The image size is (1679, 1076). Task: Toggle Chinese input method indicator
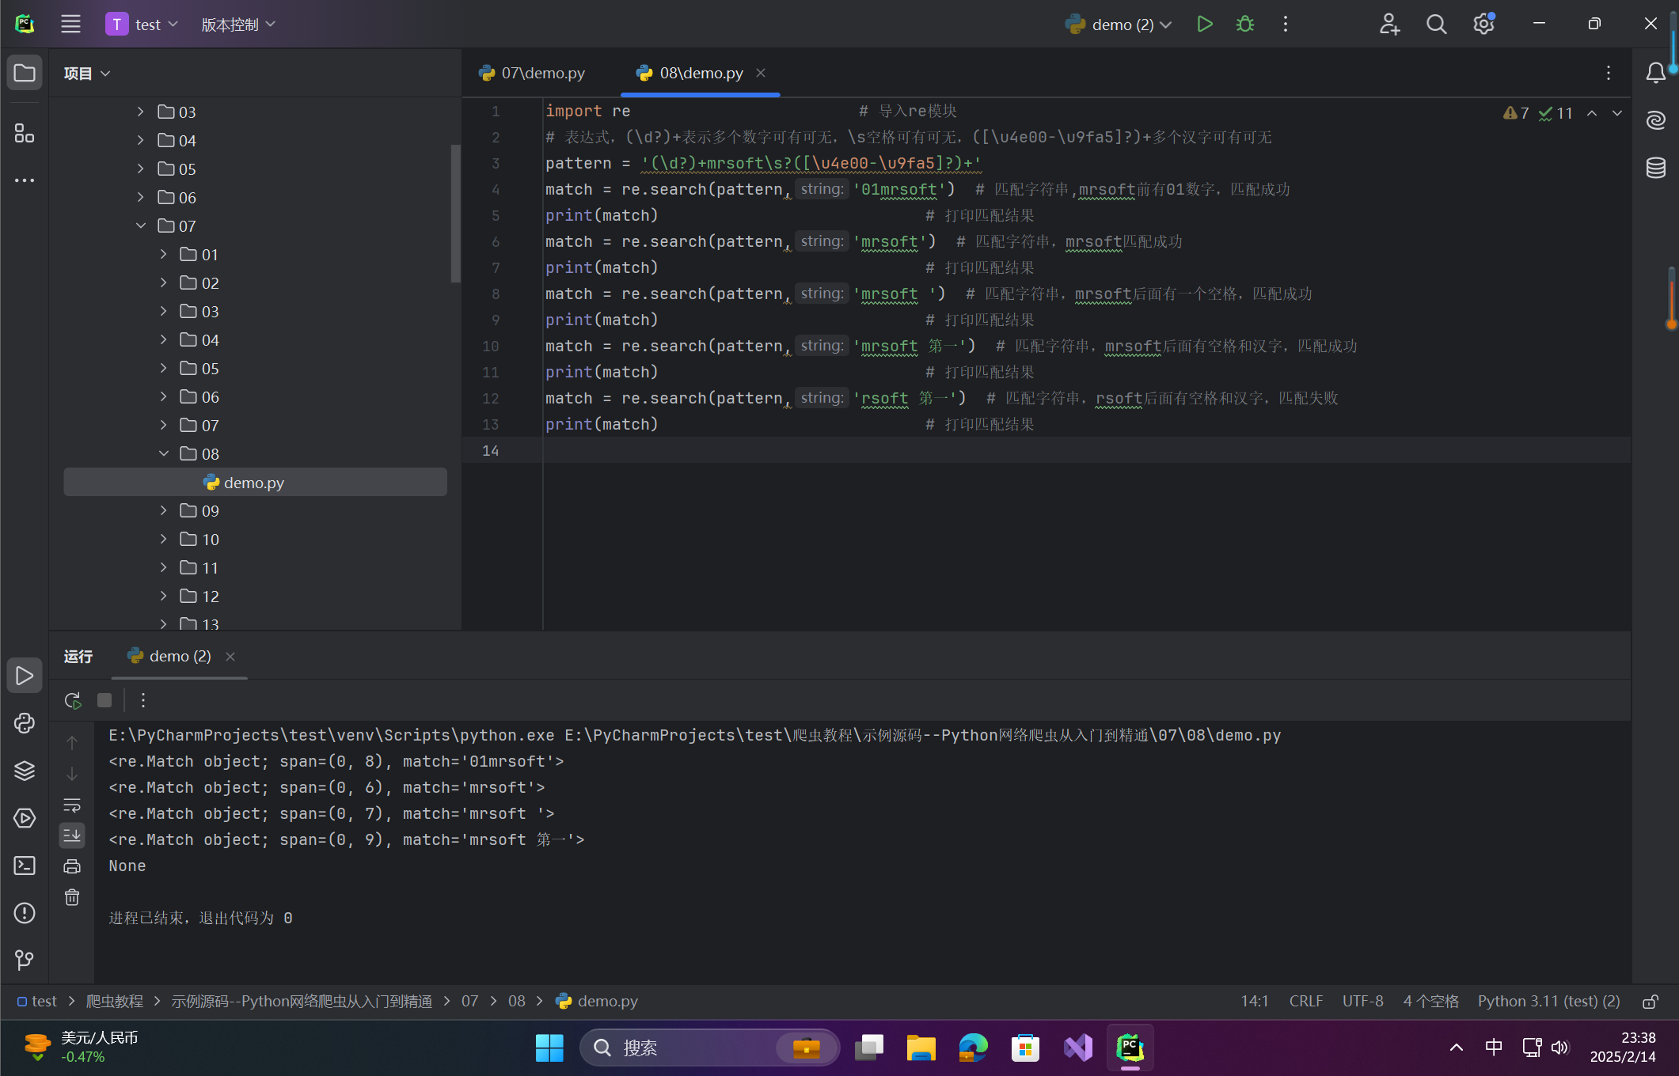point(1494,1048)
